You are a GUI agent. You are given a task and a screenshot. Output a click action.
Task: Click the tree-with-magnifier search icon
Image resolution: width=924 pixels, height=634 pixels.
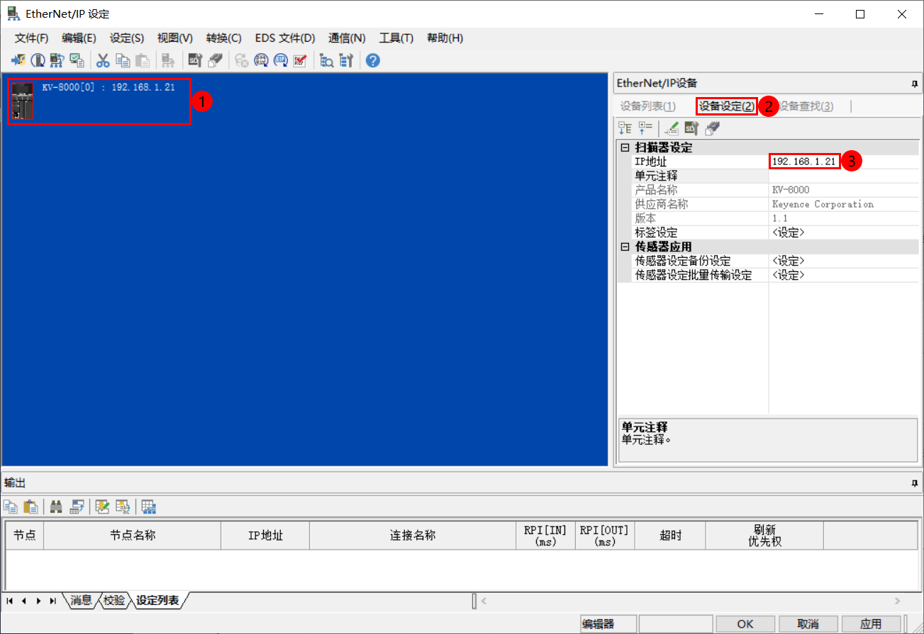[326, 60]
